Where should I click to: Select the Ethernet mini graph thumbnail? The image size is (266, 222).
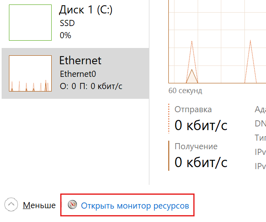click(30, 73)
